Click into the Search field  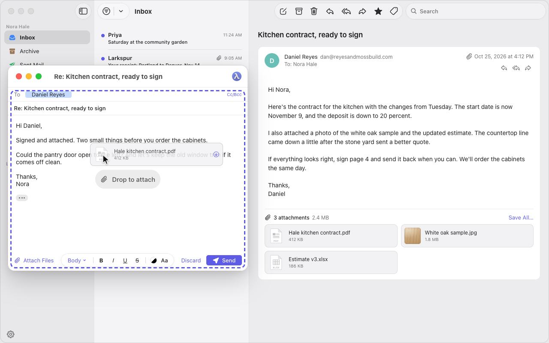(475, 11)
